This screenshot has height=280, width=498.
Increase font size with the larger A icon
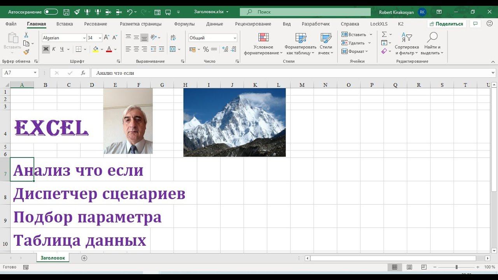pyautogui.click(x=107, y=38)
